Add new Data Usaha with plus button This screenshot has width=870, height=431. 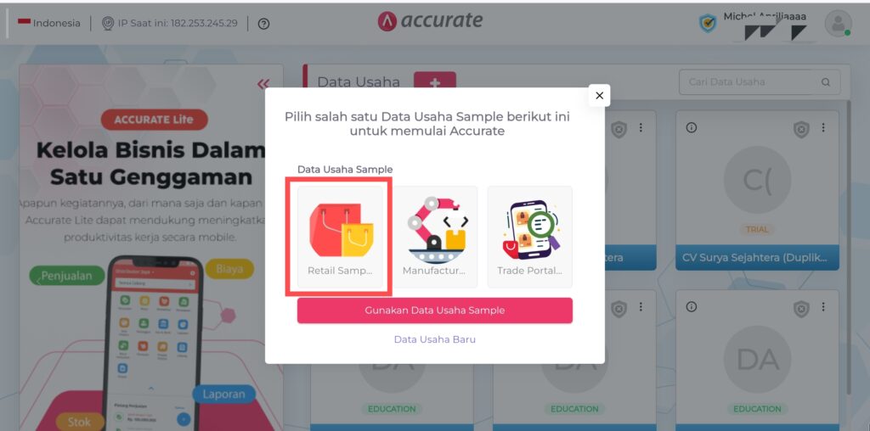pyautogui.click(x=435, y=81)
